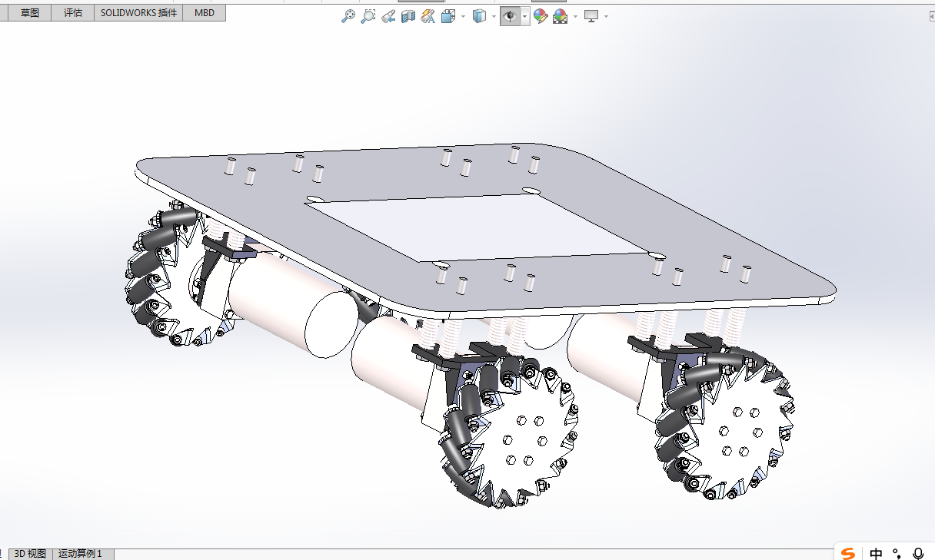Expand the View Settings monitor dropdown arrow
The width and height of the screenshot is (935, 560).
pos(606,16)
